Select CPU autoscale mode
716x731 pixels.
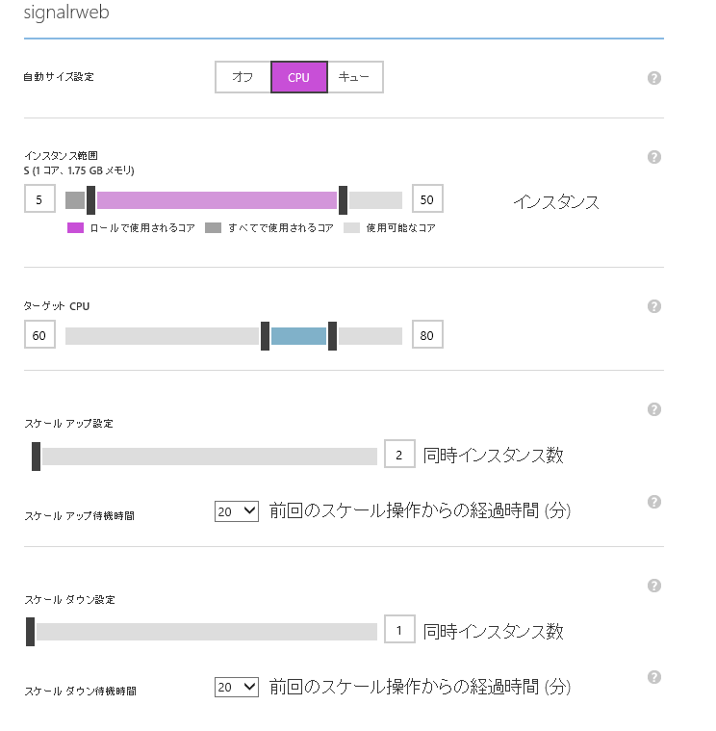pos(298,78)
